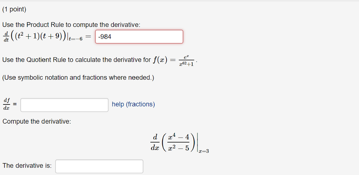Click the "Use symbolic notation and fractions" note
Viewport: 359px width, 175px height.
(x=78, y=78)
